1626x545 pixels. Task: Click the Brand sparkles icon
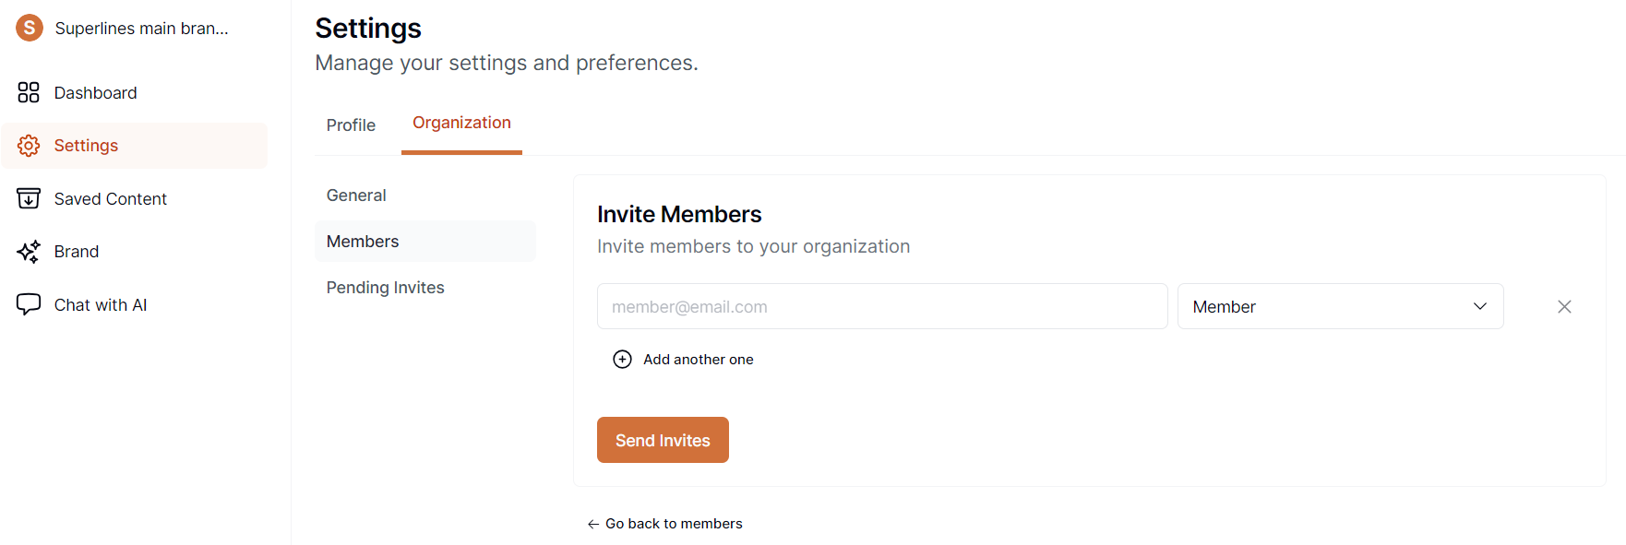coord(28,251)
